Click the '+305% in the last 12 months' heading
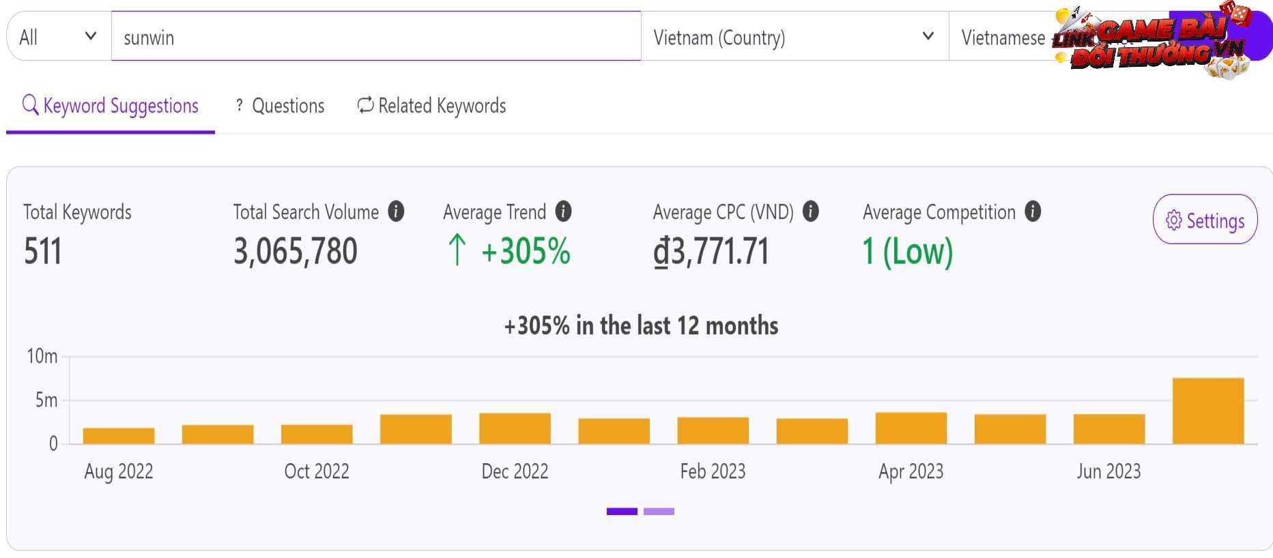The width and height of the screenshot is (1273, 558). coord(641,325)
